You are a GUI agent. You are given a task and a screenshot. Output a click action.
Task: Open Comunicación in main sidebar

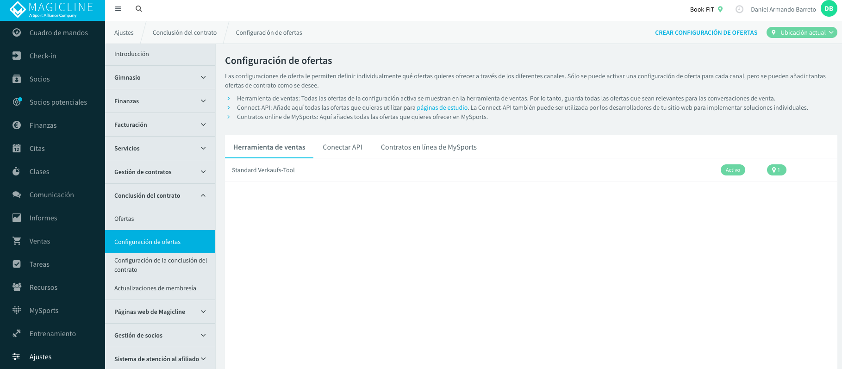click(x=52, y=194)
